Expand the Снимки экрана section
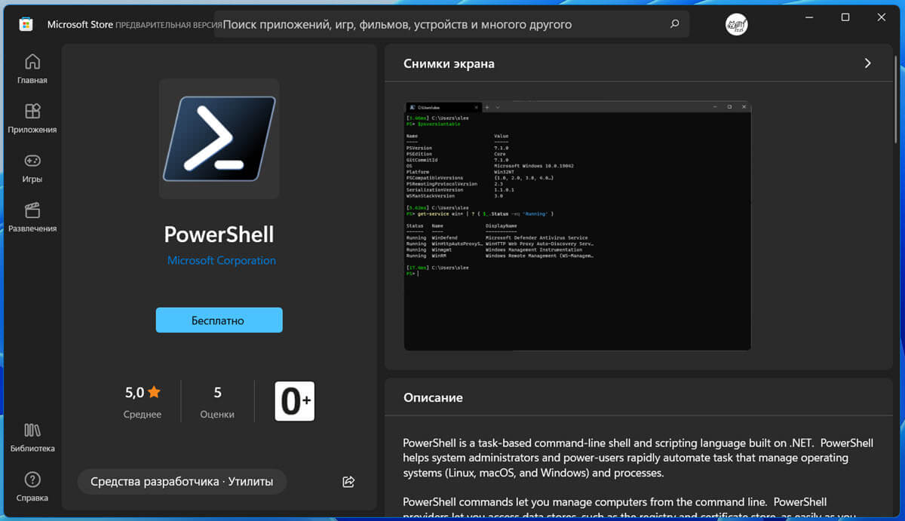Image resolution: width=905 pixels, height=521 pixels. pos(867,63)
